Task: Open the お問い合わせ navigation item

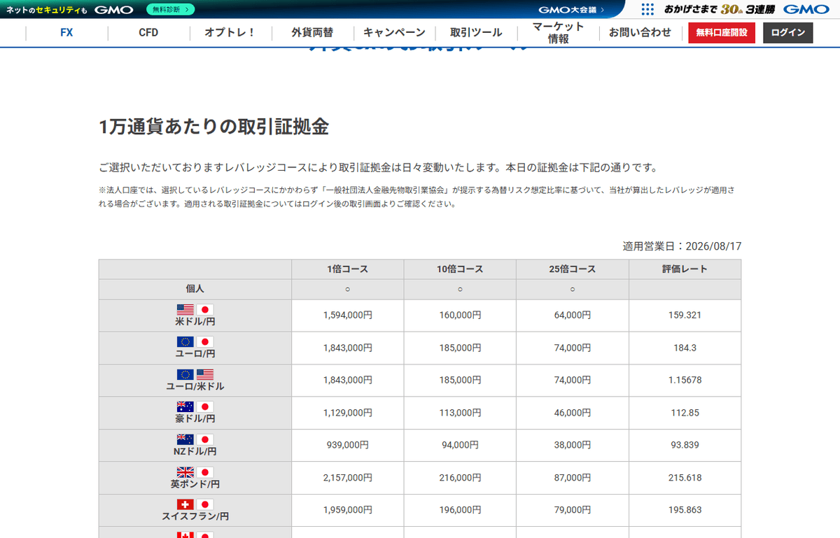Action: [640, 33]
